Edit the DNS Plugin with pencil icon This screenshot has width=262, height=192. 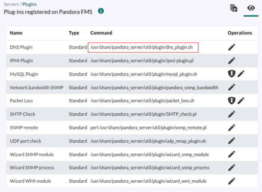(x=232, y=47)
